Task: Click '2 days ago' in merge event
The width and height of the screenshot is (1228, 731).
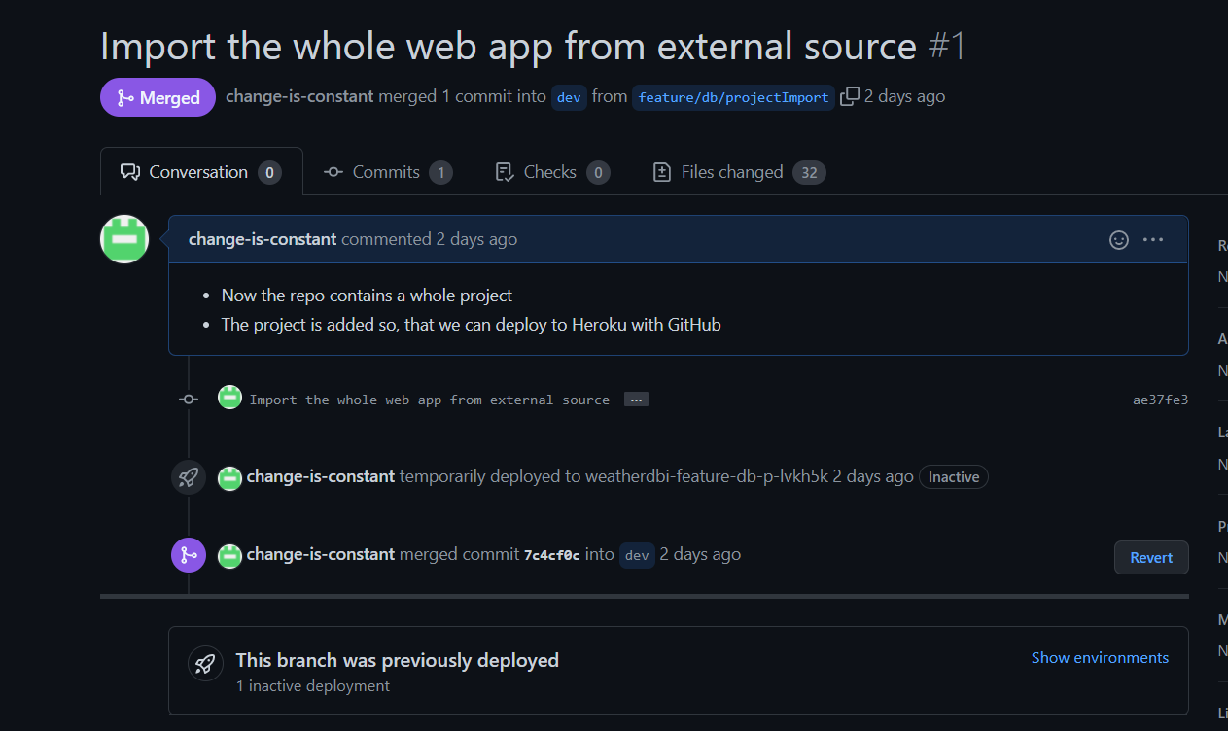Action: 700,554
